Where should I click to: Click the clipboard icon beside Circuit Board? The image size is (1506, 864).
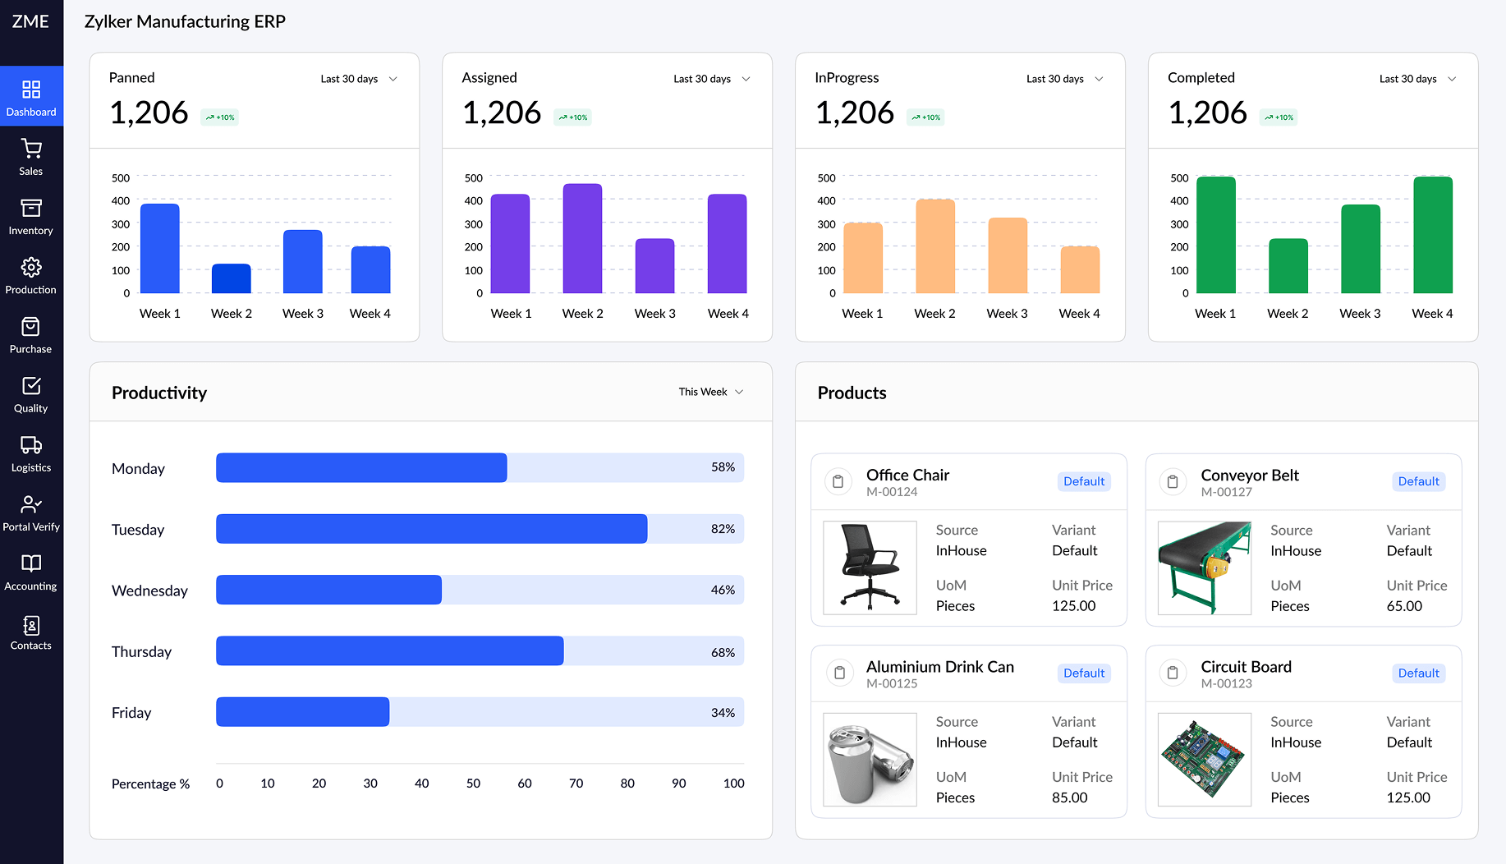click(1173, 673)
